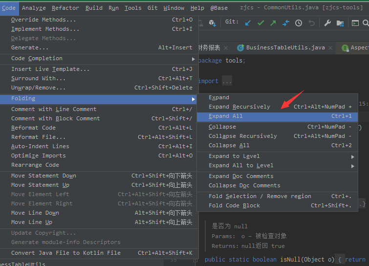Click the build module download icon

213,23
